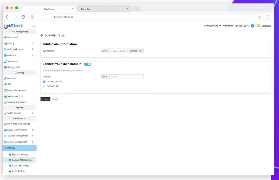Select the Site without SSL radio button
Viewport: 279px width, 180px height.
44,81
